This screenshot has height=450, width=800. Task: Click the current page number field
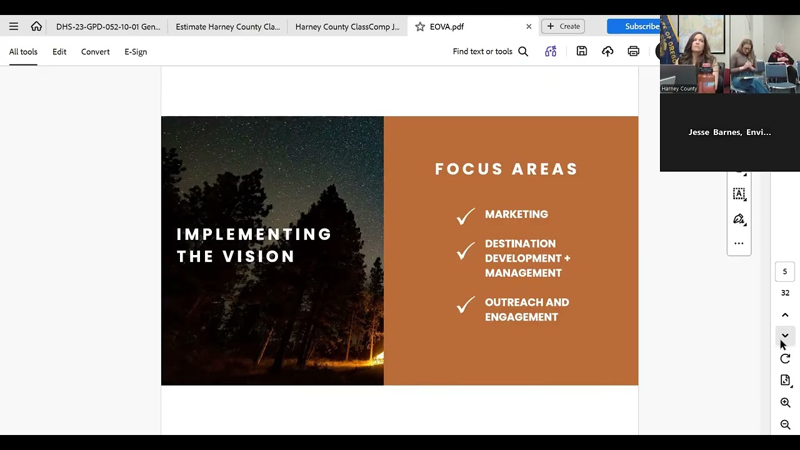point(785,272)
